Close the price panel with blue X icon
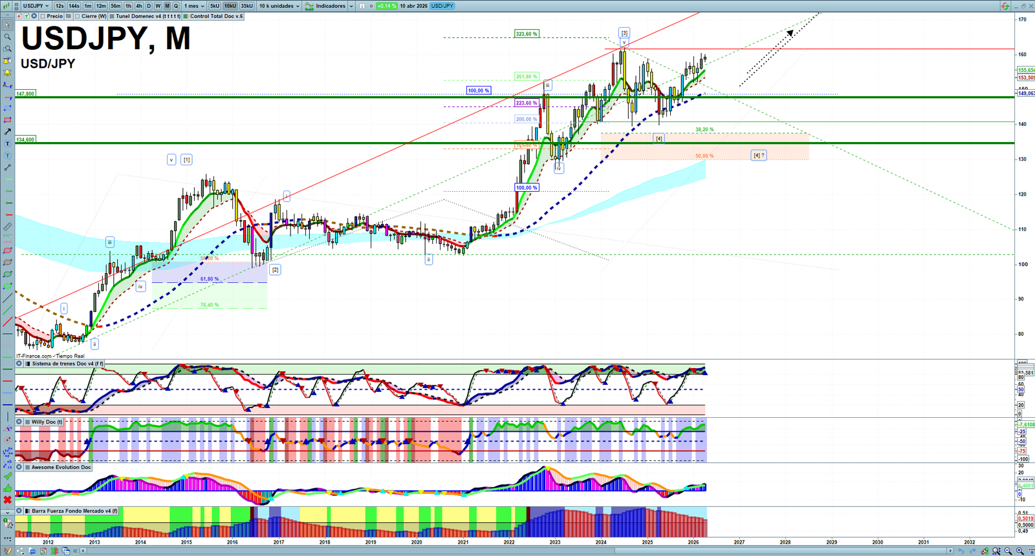The width and height of the screenshot is (1035, 556). (34, 16)
